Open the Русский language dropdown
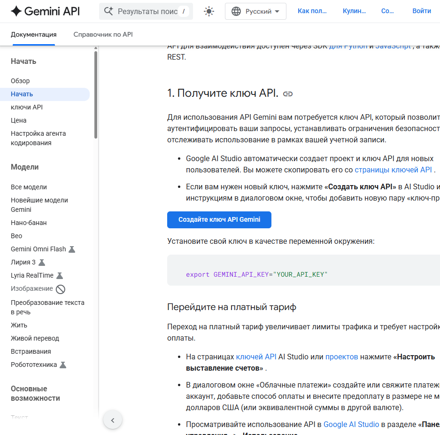This screenshot has height=435, width=440. pyautogui.click(x=255, y=11)
